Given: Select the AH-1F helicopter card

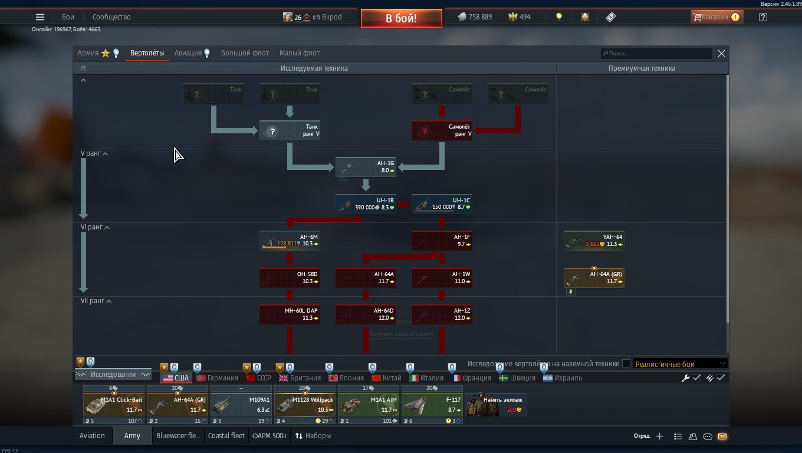Looking at the screenshot, I should tap(442, 241).
